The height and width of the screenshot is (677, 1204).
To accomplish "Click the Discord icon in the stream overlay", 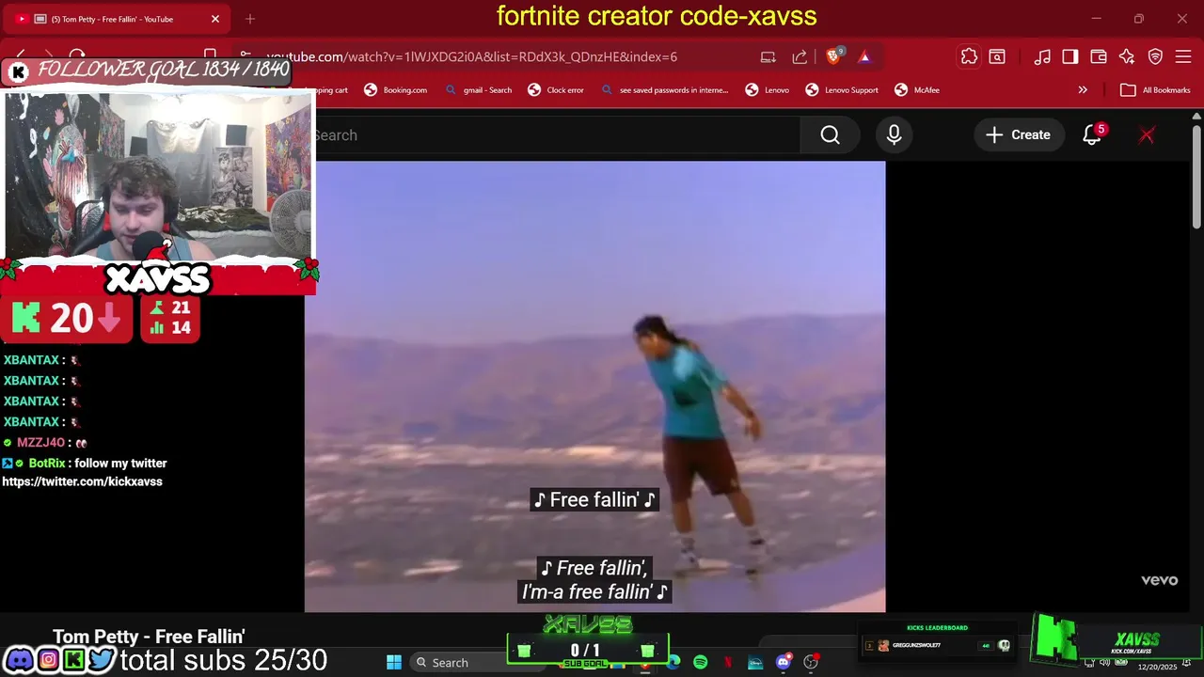I will (19, 660).
